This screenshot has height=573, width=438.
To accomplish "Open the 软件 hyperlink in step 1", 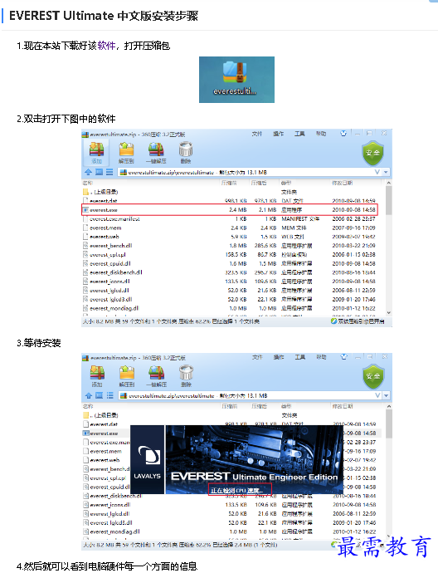I will click(x=106, y=46).
